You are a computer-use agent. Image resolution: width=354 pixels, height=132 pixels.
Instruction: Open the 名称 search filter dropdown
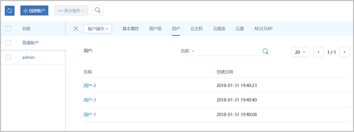[x=188, y=51]
